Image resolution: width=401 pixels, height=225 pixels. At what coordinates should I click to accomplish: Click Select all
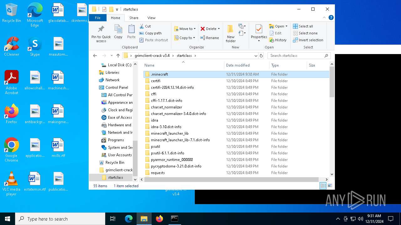coord(303,26)
